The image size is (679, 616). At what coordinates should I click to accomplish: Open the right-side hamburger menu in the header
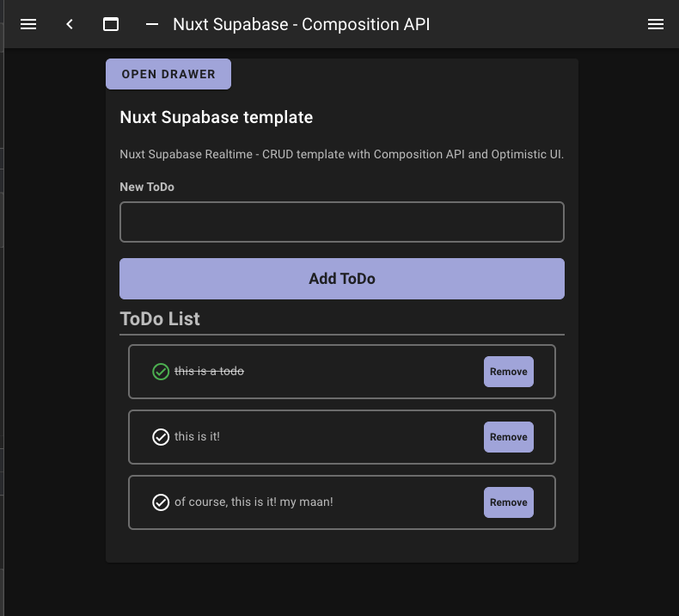[656, 24]
